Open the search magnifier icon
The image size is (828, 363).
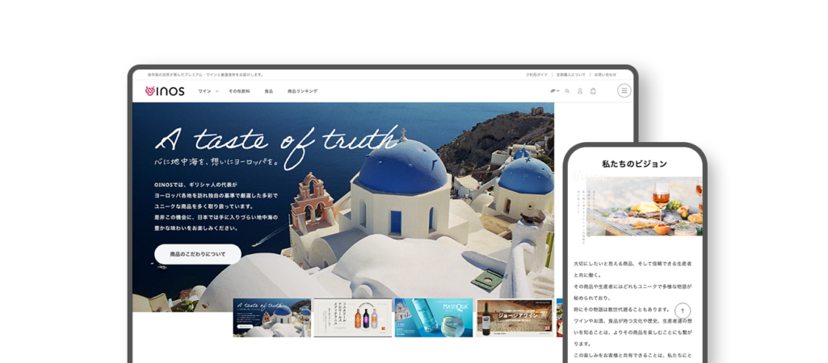tap(567, 91)
